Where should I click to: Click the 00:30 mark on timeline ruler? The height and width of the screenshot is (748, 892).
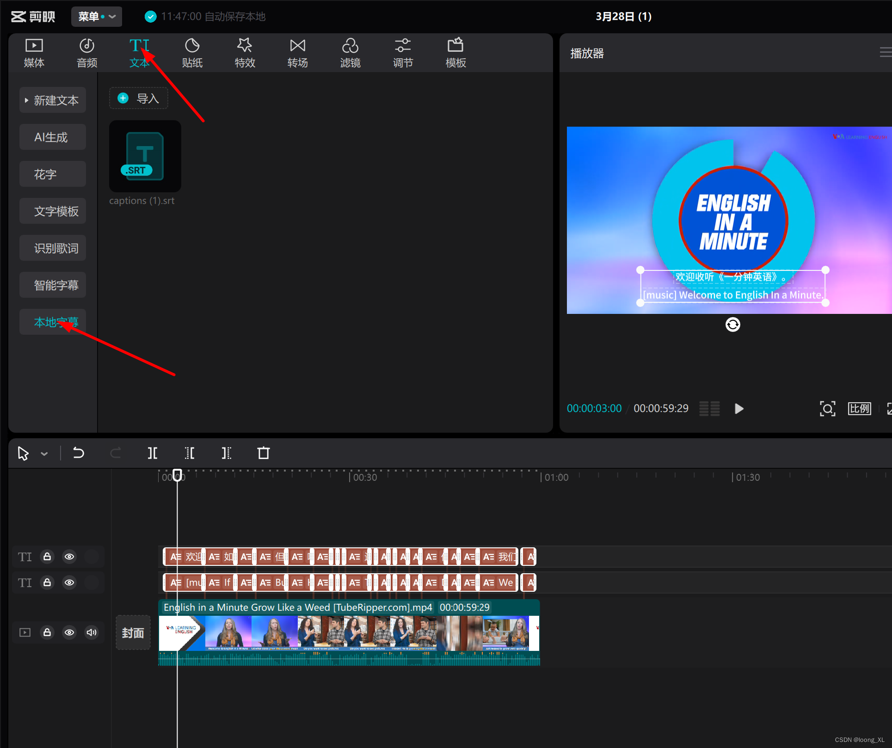365,477
